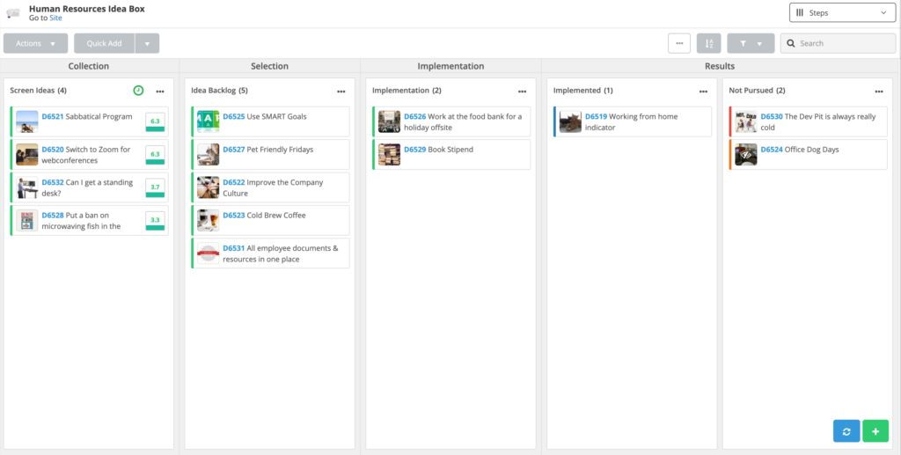Select the Pet Friendly Fridays card thumbnail
The width and height of the screenshot is (901, 455).
coord(208,155)
